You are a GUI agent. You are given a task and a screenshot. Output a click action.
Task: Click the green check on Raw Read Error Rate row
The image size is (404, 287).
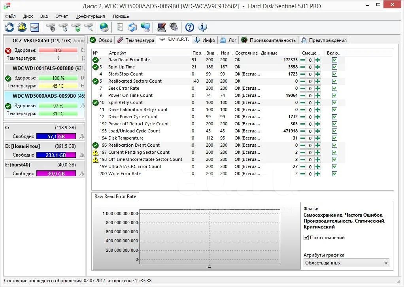coord(95,60)
